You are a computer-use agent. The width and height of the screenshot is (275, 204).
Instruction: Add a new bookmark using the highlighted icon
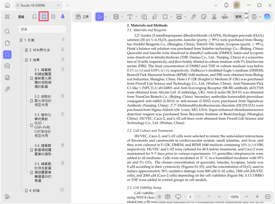click(x=44, y=16)
